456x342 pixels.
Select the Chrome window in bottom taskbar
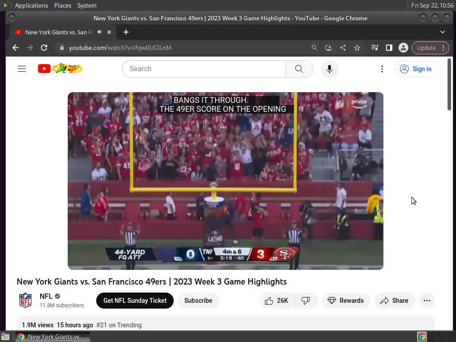pos(53,337)
